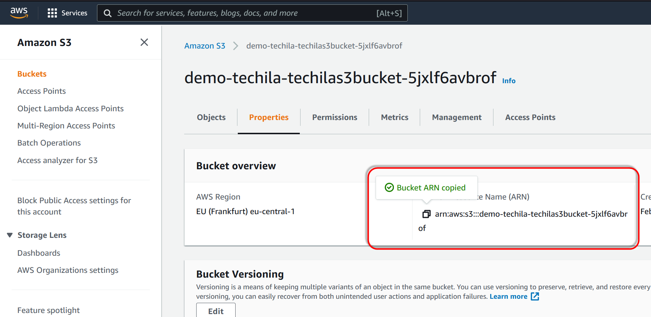Edit the Bucket Versioning settings
The image size is (651, 317).
tap(216, 311)
